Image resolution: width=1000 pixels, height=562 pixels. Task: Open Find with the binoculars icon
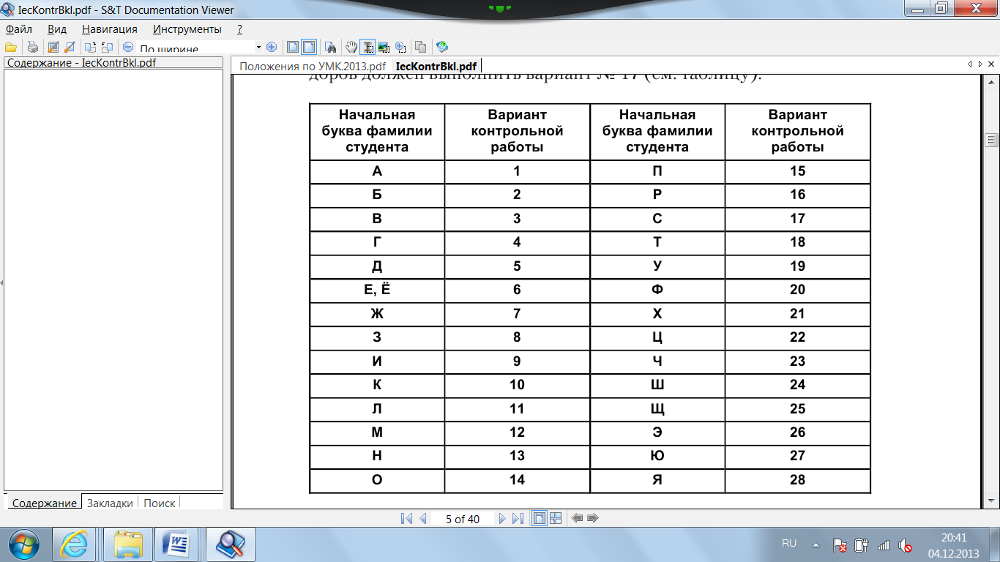331,47
